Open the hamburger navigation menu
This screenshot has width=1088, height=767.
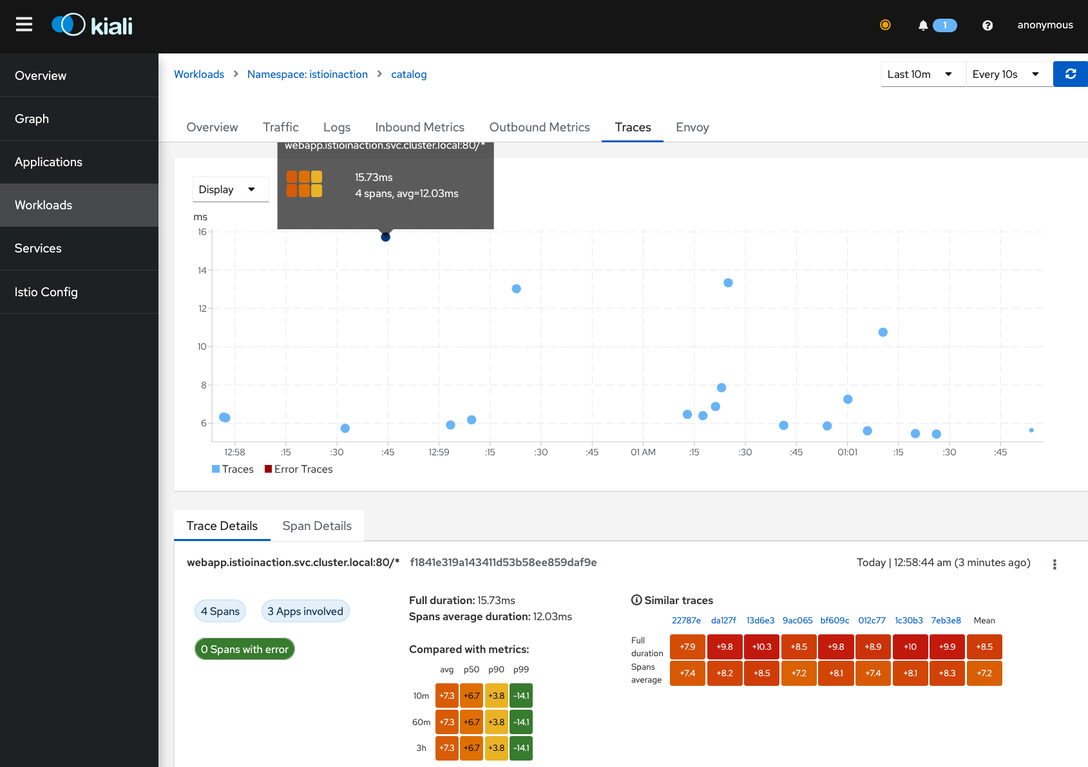24,24
